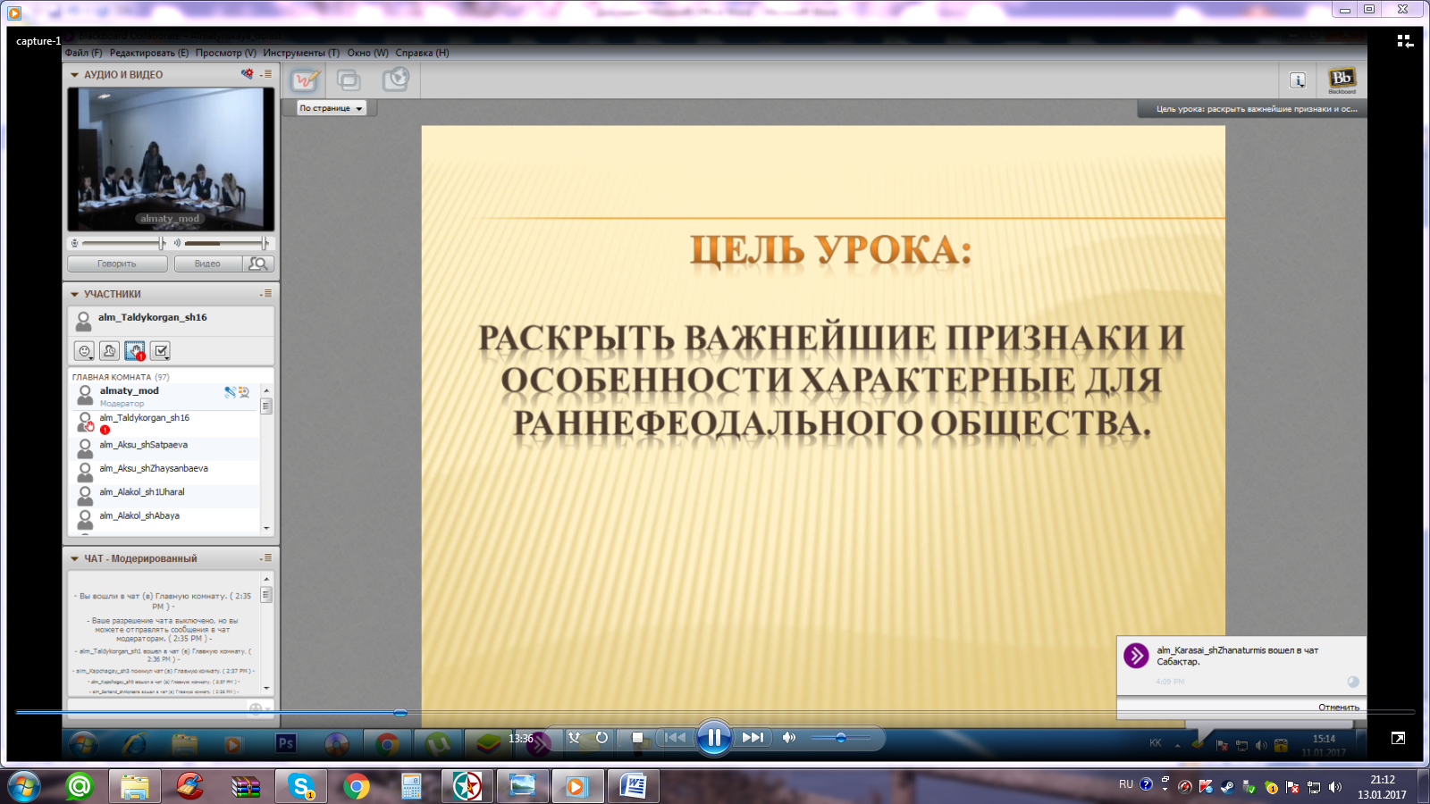Click the video preview magnifier icon

[x=258, y=264]
